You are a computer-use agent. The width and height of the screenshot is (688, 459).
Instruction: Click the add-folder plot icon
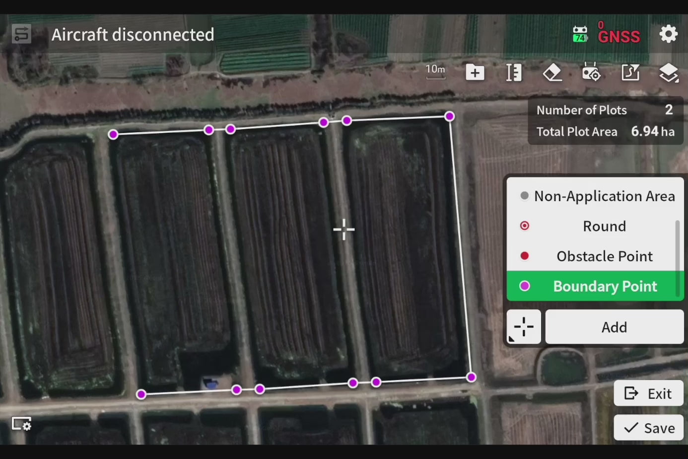tap(475, 73)
